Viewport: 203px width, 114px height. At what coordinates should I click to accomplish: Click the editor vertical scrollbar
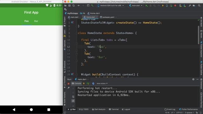click(199, 35)
